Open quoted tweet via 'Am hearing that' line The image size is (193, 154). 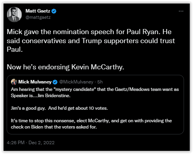[95, 89]
